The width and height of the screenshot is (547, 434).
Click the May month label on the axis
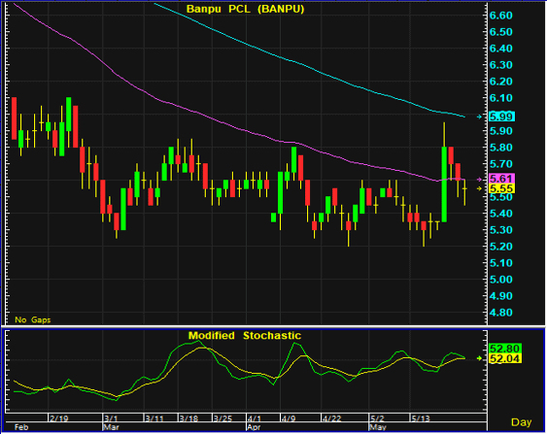point(378,427)
